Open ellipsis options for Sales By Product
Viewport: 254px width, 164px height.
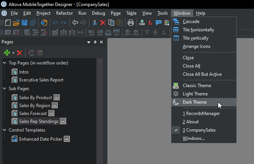(x=57, y=98)
